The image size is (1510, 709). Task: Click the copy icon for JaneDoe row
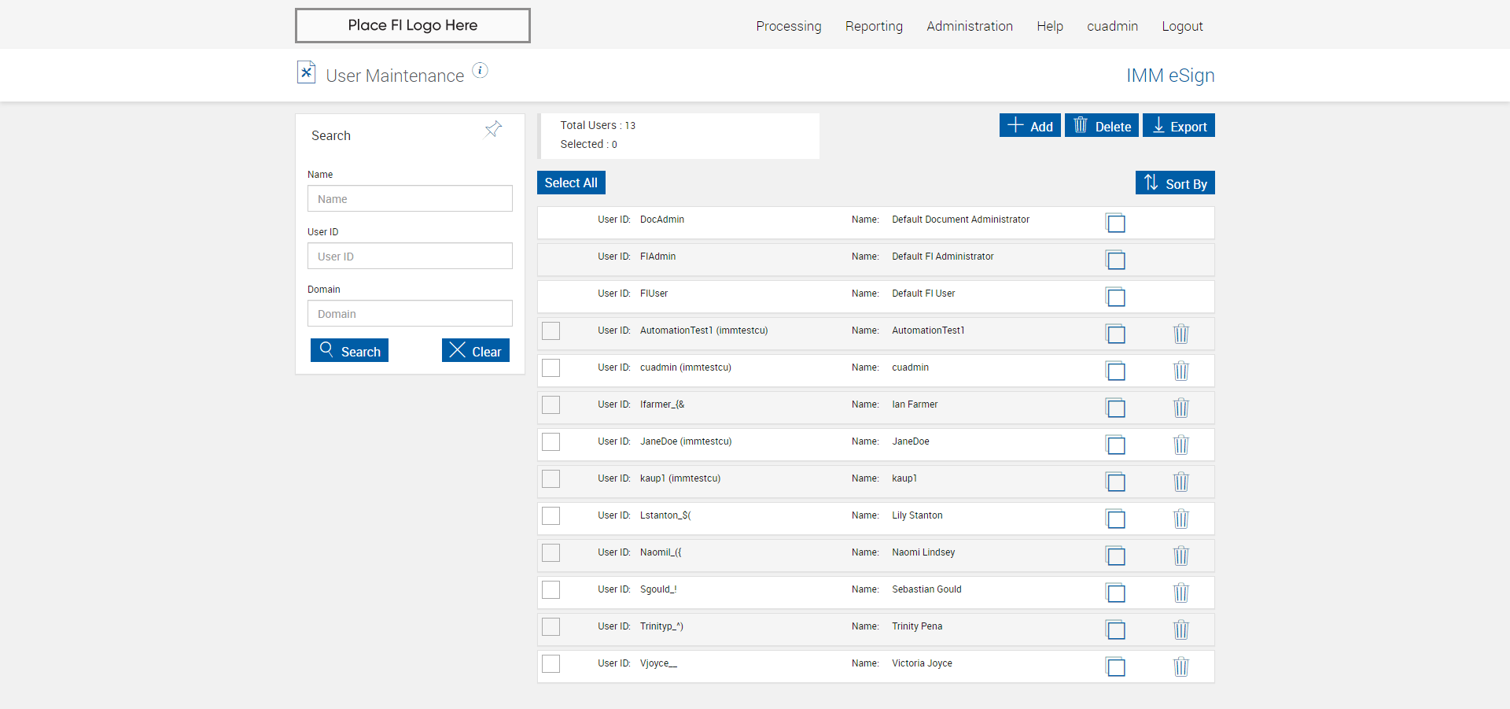(1115, 445)
